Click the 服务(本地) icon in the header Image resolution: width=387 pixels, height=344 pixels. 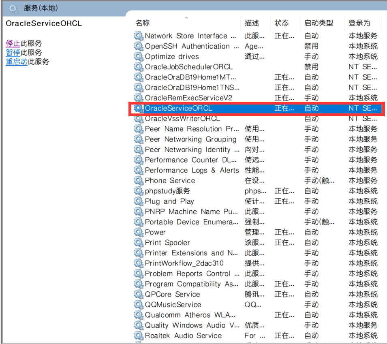click(13, 9)
